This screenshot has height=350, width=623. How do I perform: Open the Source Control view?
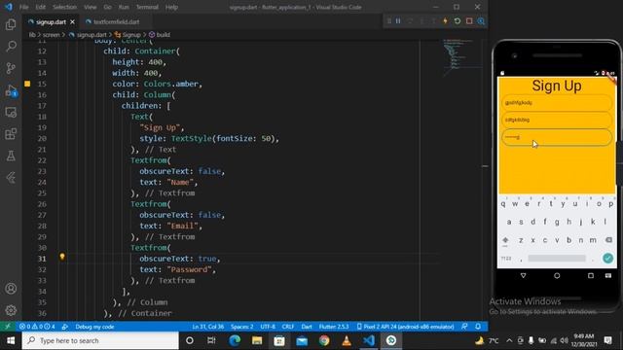point(11,68)
